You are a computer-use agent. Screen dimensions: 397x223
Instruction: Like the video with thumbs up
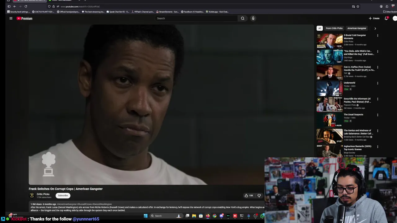coord(249,195)
